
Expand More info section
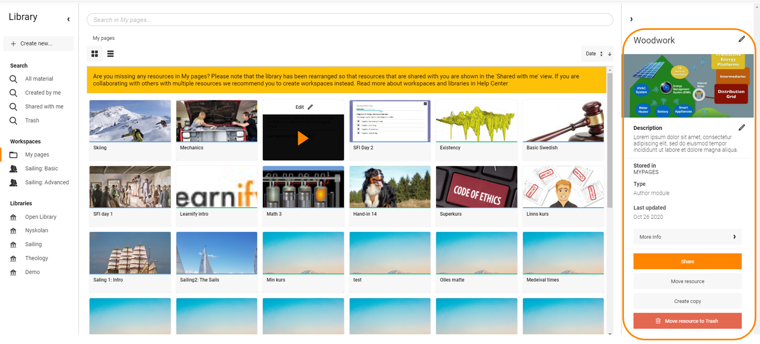(687, 237)
